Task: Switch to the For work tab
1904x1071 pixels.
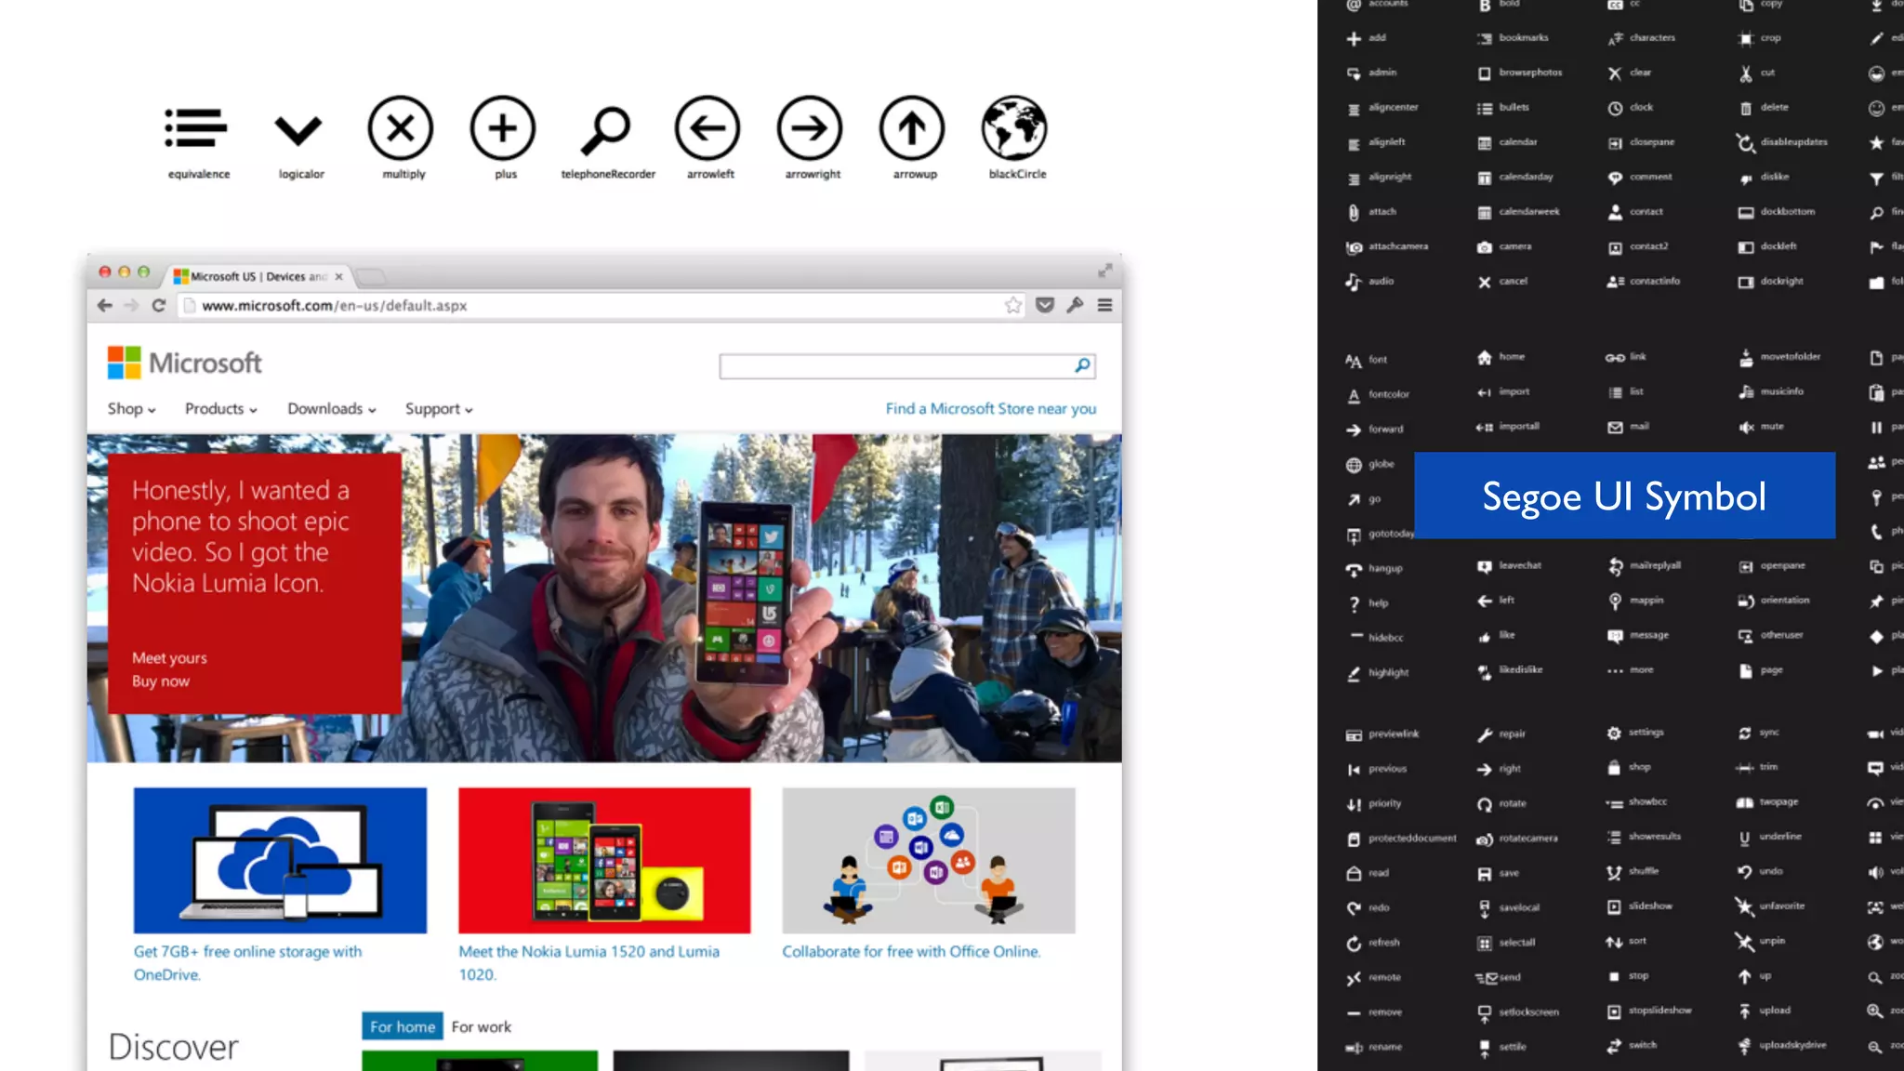Action: [481, 1026]
